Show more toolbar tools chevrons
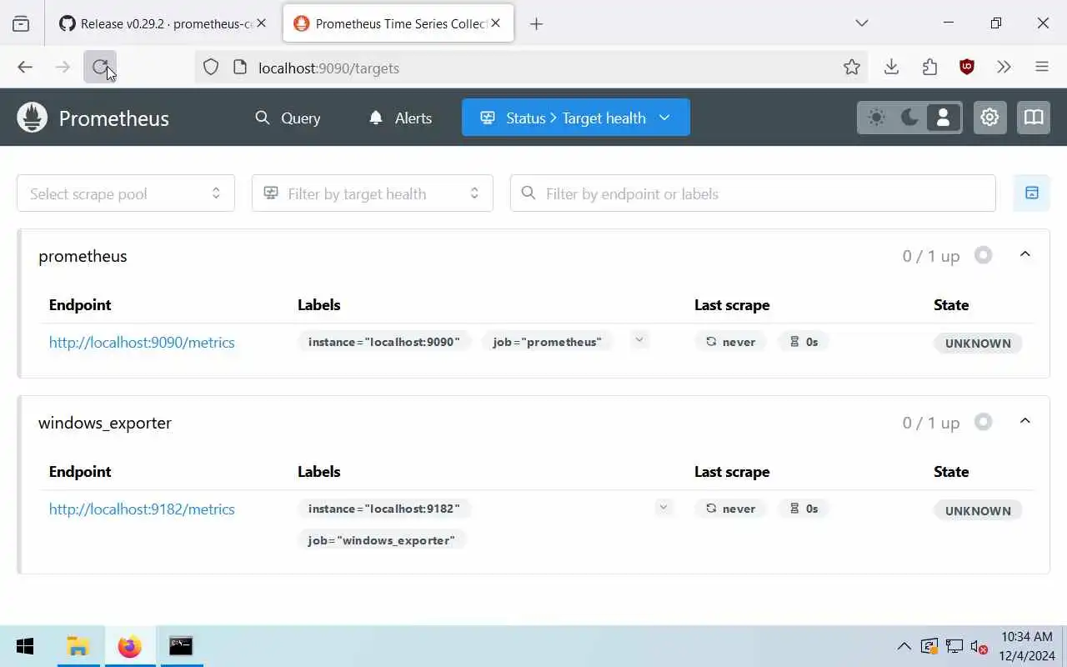The height and width of the screenshot is (667, 1067). pyautogui.click(x=1004, y=68)
